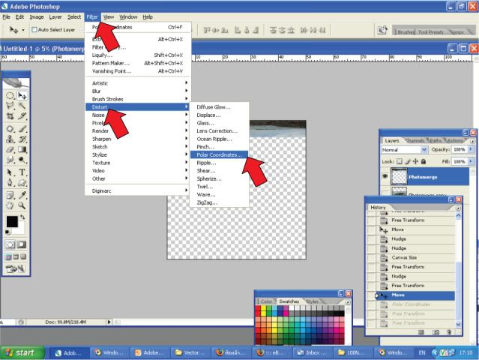Image resolution: width=479 pixels, height=360 pixels.
Task: Select the Path Selection arrow tool
Action: [10, 172]
